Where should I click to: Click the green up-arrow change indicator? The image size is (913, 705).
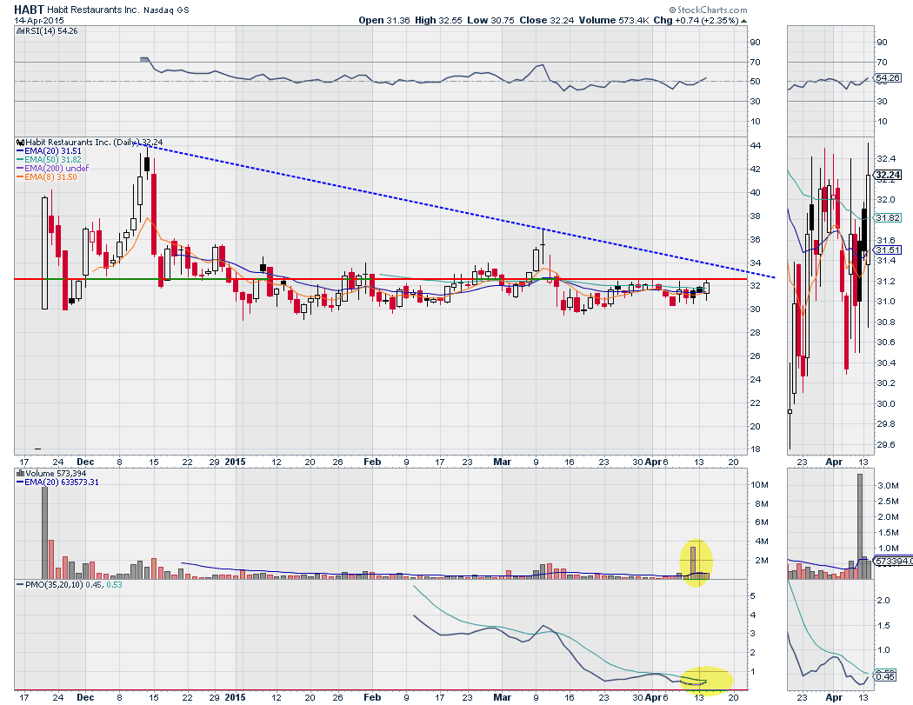[x=743, y=20]
